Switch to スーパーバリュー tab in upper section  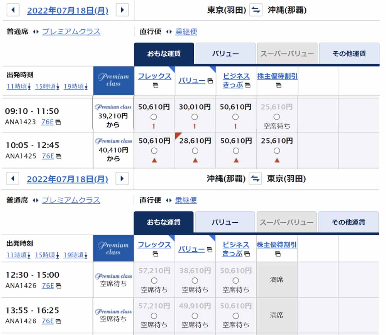(x=287, y=53)
